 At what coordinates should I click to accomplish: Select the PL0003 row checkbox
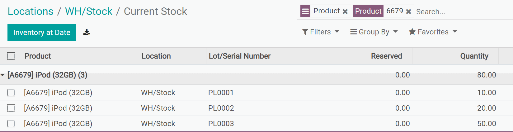pos(11,124)
